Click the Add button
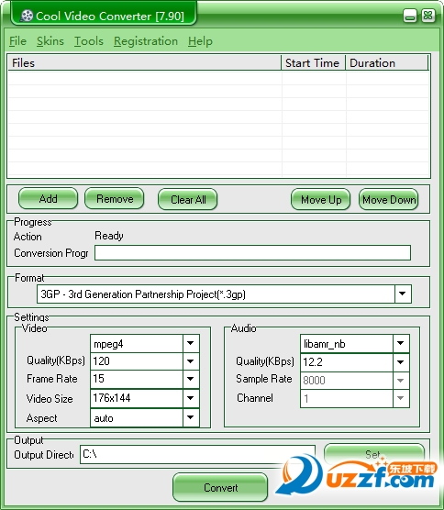This screenshot has height=510, width=444. tap(48, 199)
